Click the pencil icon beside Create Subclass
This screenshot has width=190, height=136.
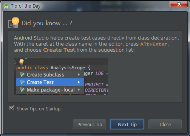[22, 75]
